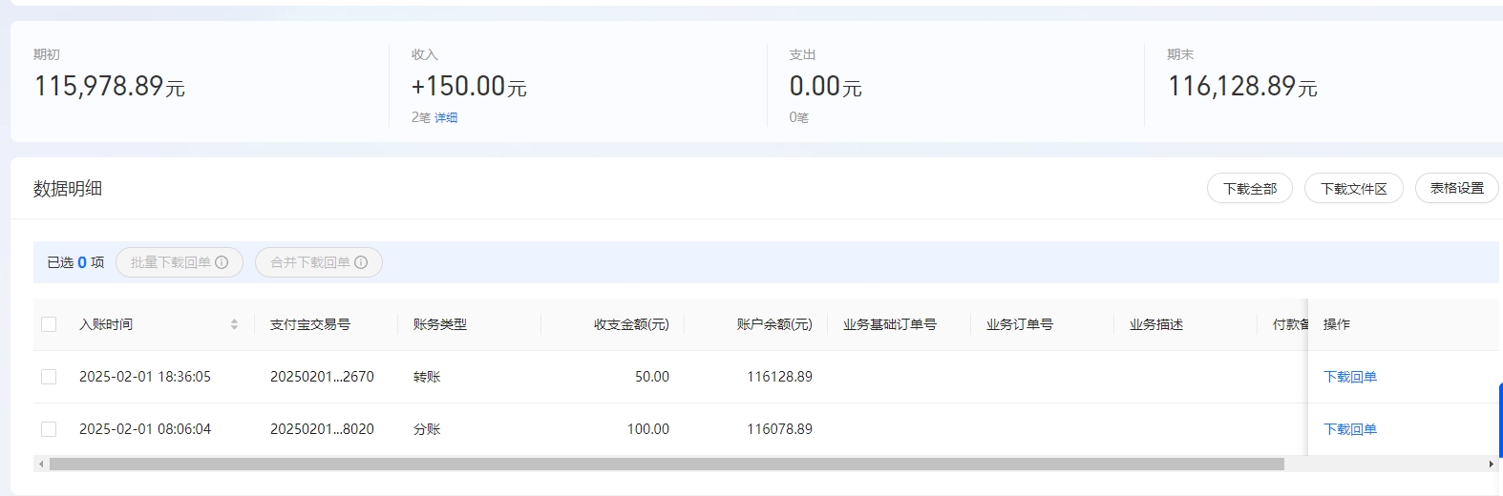Download receipt (下载回单) for the 转账 row
This screenshot has height=496, width=1503.
[x=1350, y=377]
